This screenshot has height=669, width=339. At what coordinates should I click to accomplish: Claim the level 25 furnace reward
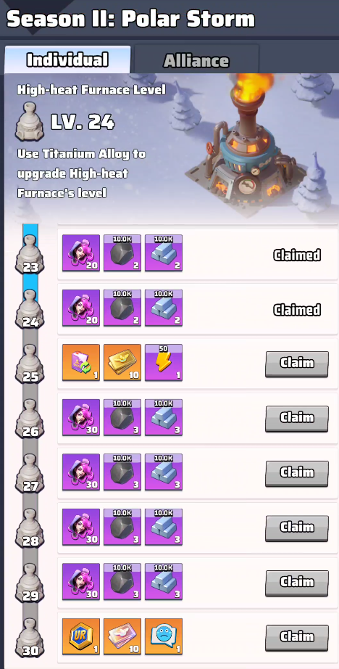click(x=297, y=364)
